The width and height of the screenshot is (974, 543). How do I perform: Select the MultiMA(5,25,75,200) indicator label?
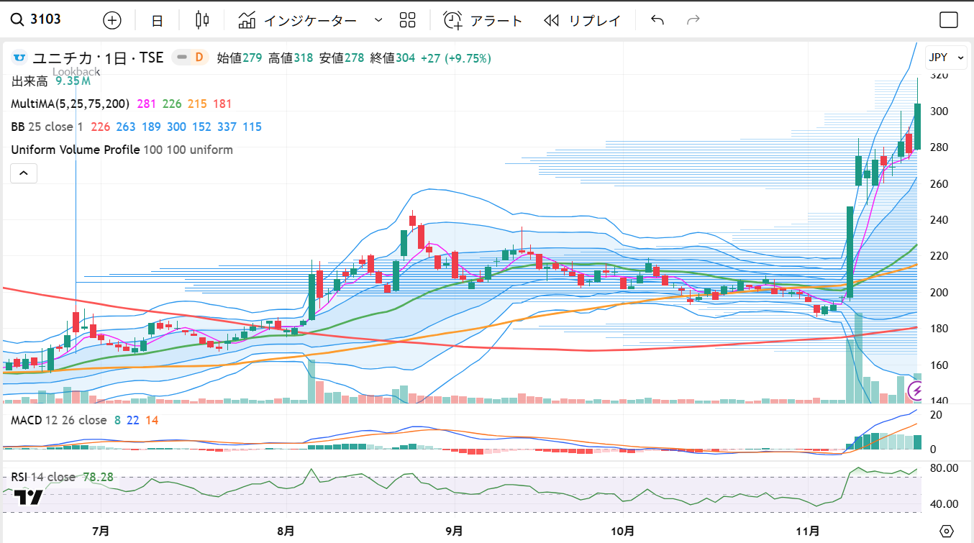(70, 104)
